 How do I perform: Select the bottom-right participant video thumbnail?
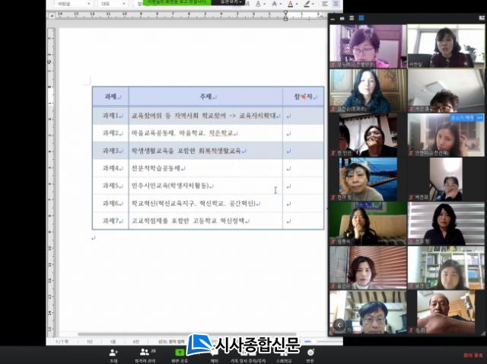coord(446,312)
